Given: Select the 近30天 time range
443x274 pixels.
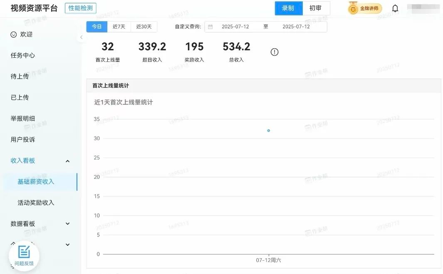Looking at the screenshot, I should [144, 27].
